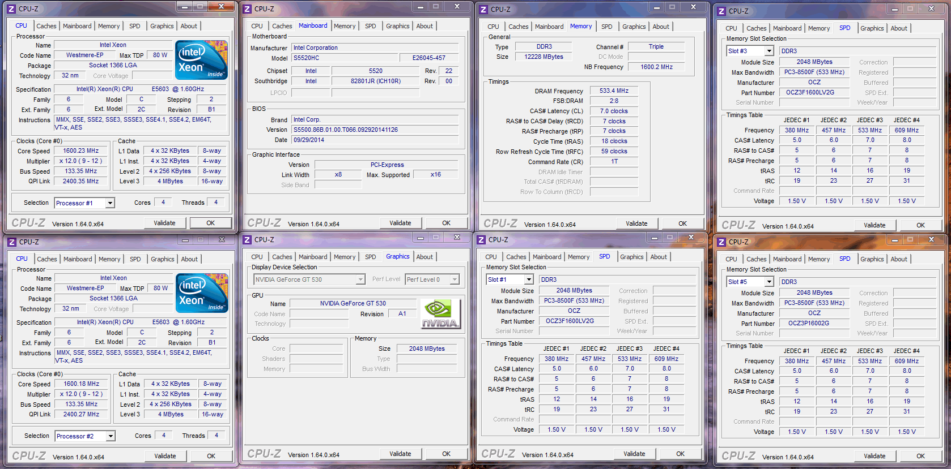Click the CPU-Z title icon in Processor #2 window

[11, 242]
